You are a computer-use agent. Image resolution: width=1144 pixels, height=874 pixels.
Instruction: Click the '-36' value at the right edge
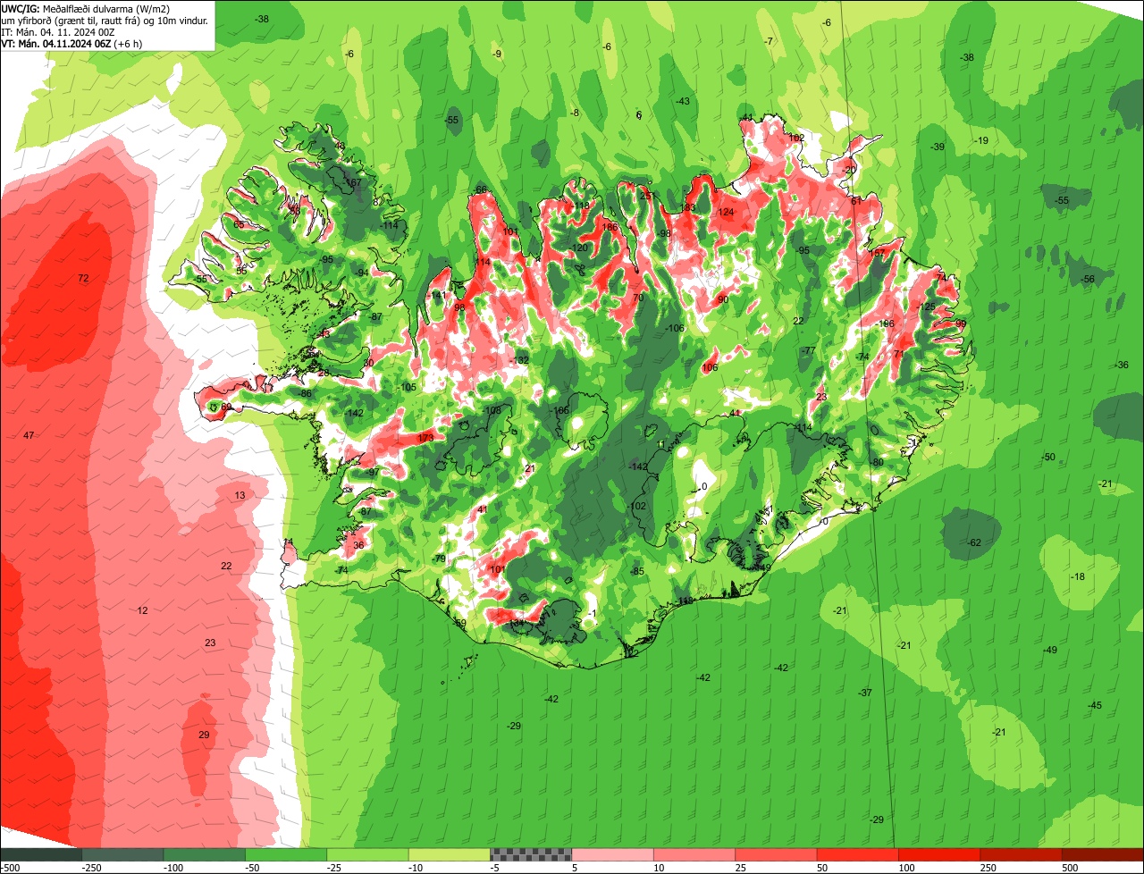pyautogui.click(x=1122, y=366)
